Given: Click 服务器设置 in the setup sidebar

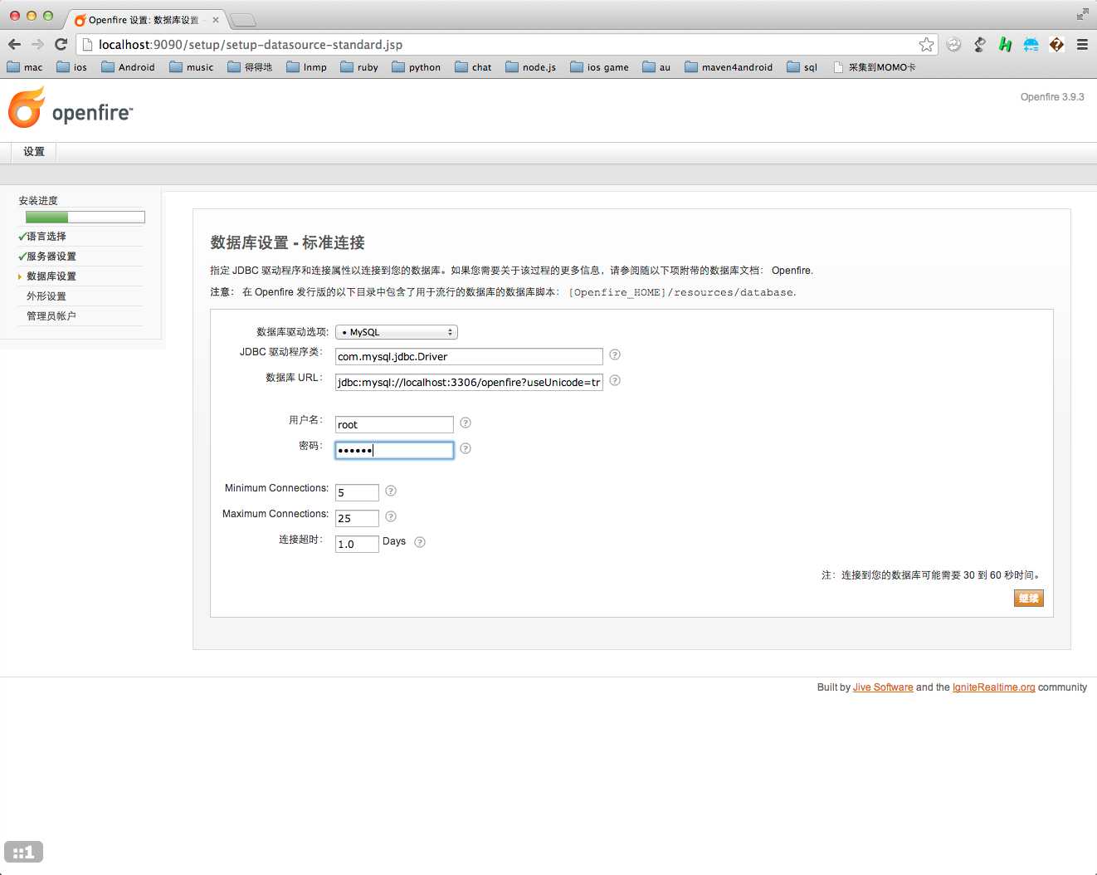Looking at the screenshot, I should tap(51, 257).
